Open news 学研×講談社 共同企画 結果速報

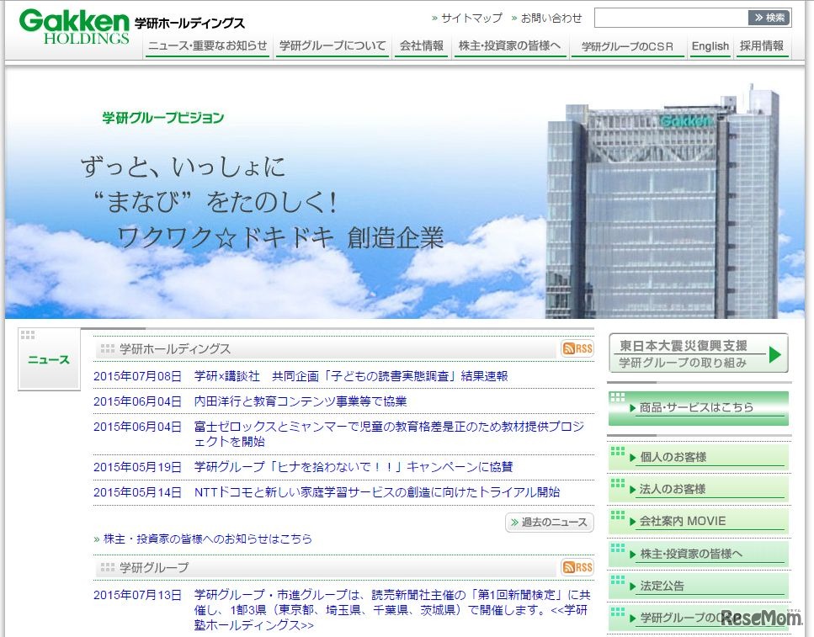tap(351, 376)
